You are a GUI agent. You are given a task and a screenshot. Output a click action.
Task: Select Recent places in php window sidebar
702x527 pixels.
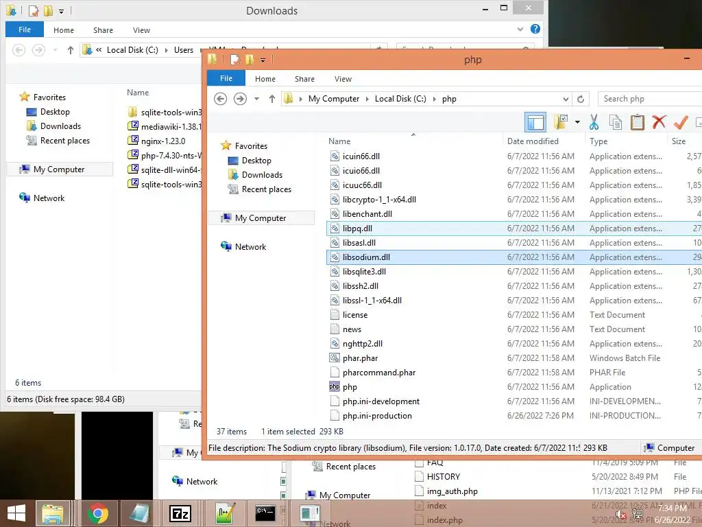tap(267, 189)
